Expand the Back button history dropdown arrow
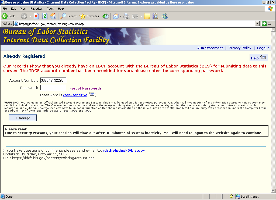The image size is (276, 200). (18, 16)
